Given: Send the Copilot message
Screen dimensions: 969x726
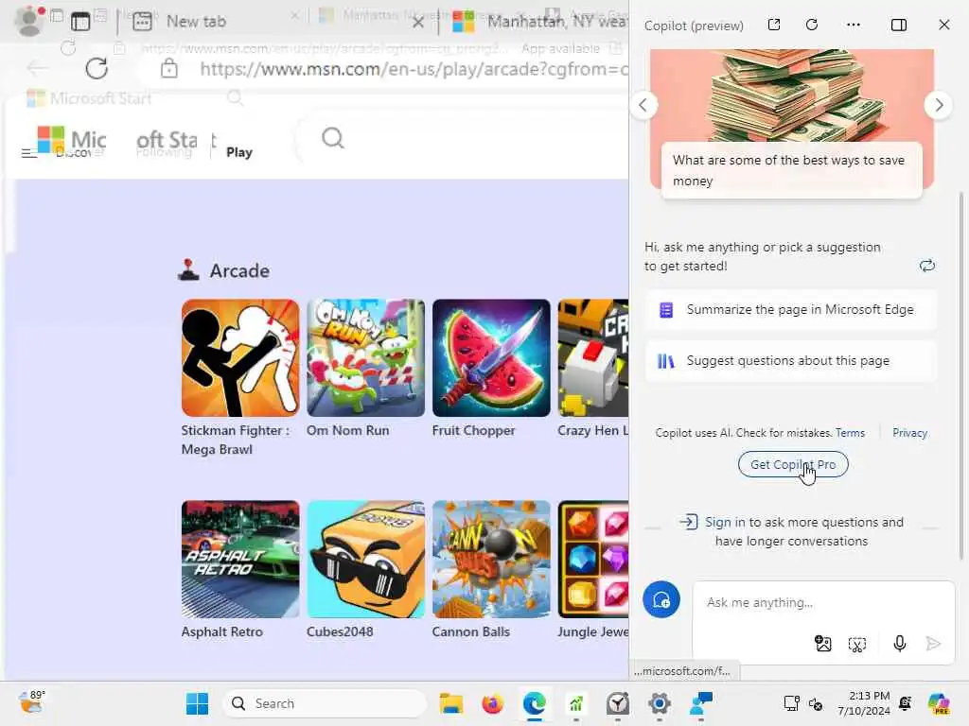Looking at the screenshot, I should click(x=933, y=644).
